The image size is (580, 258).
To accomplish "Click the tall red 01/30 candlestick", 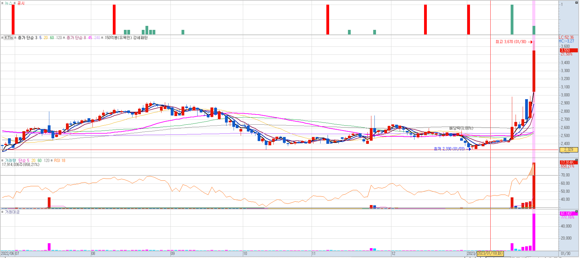I will [534, 71].
